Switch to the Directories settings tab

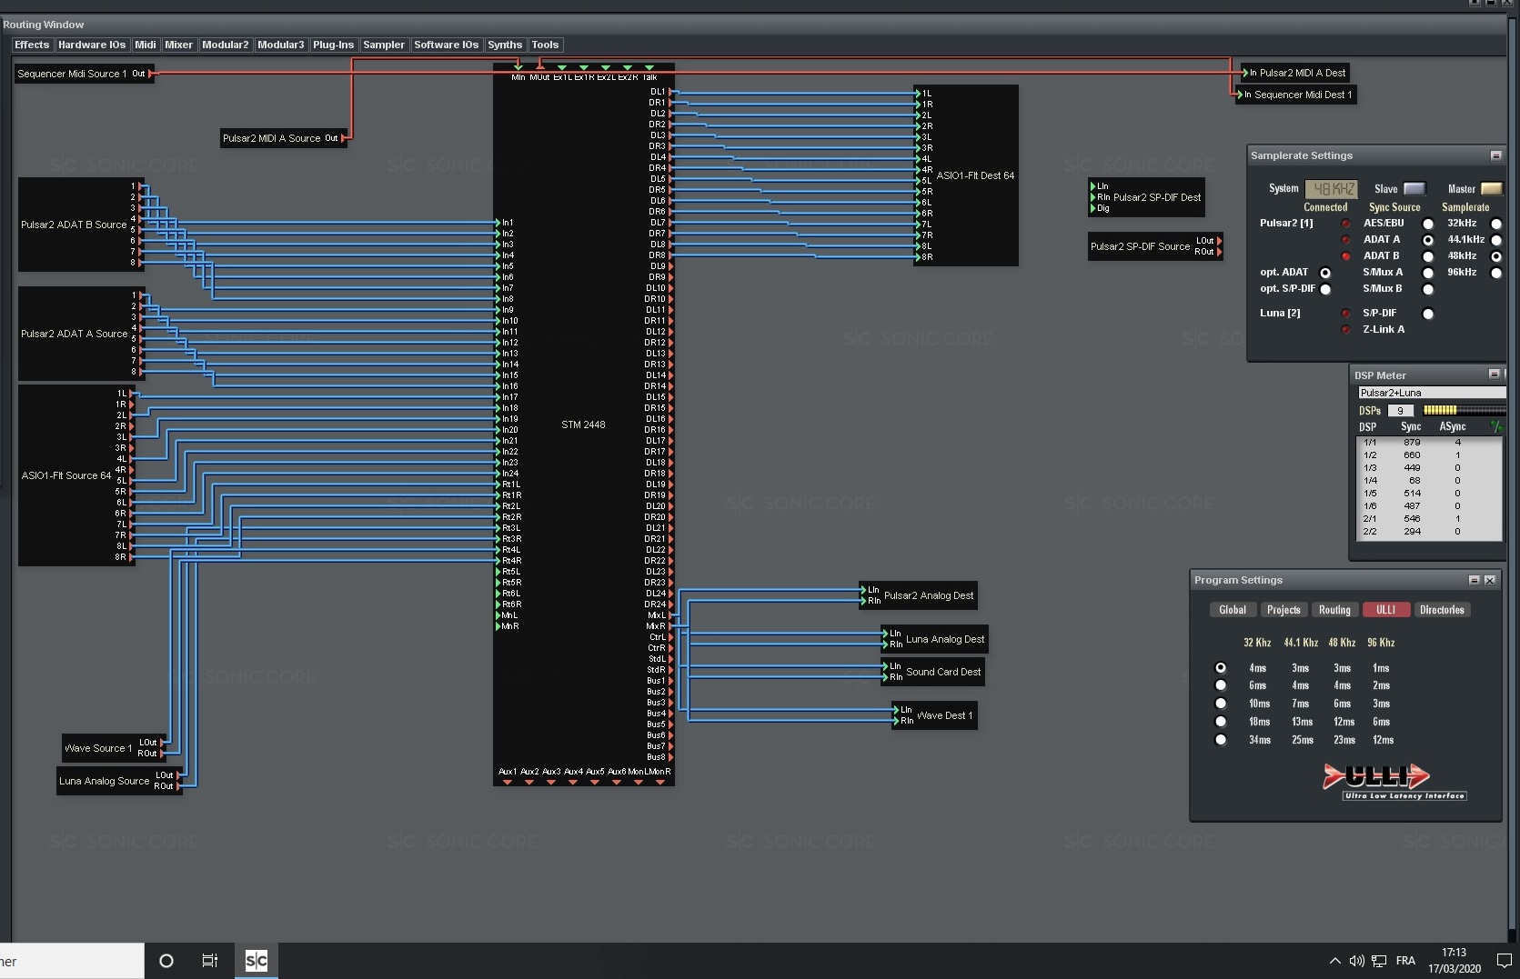[1442, 610]
